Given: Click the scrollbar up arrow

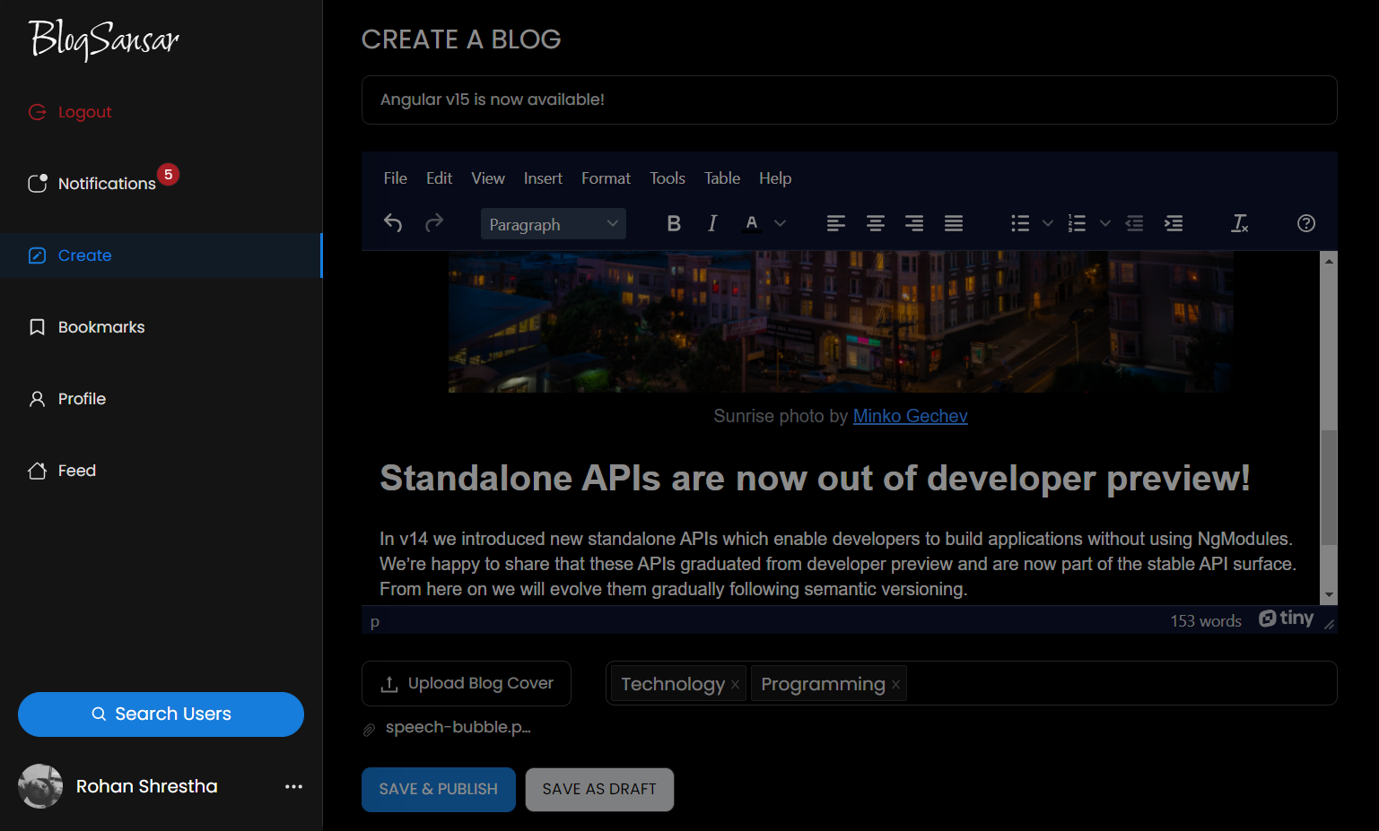Looking at the screenshot, I should pyautogui.click(x=1329, y=260).
